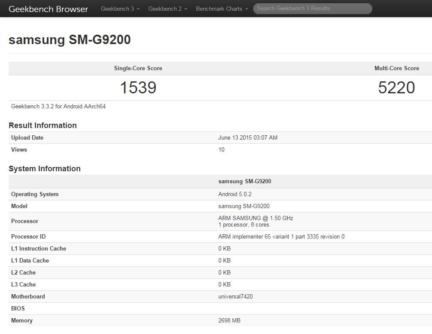Click the BIOS row label
Viewport: 432px width, 334px height.
(18, 308)
